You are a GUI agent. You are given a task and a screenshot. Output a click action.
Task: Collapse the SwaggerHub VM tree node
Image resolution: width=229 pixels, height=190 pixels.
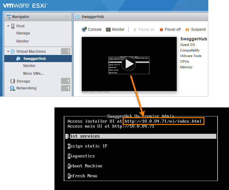pos(12,59)
